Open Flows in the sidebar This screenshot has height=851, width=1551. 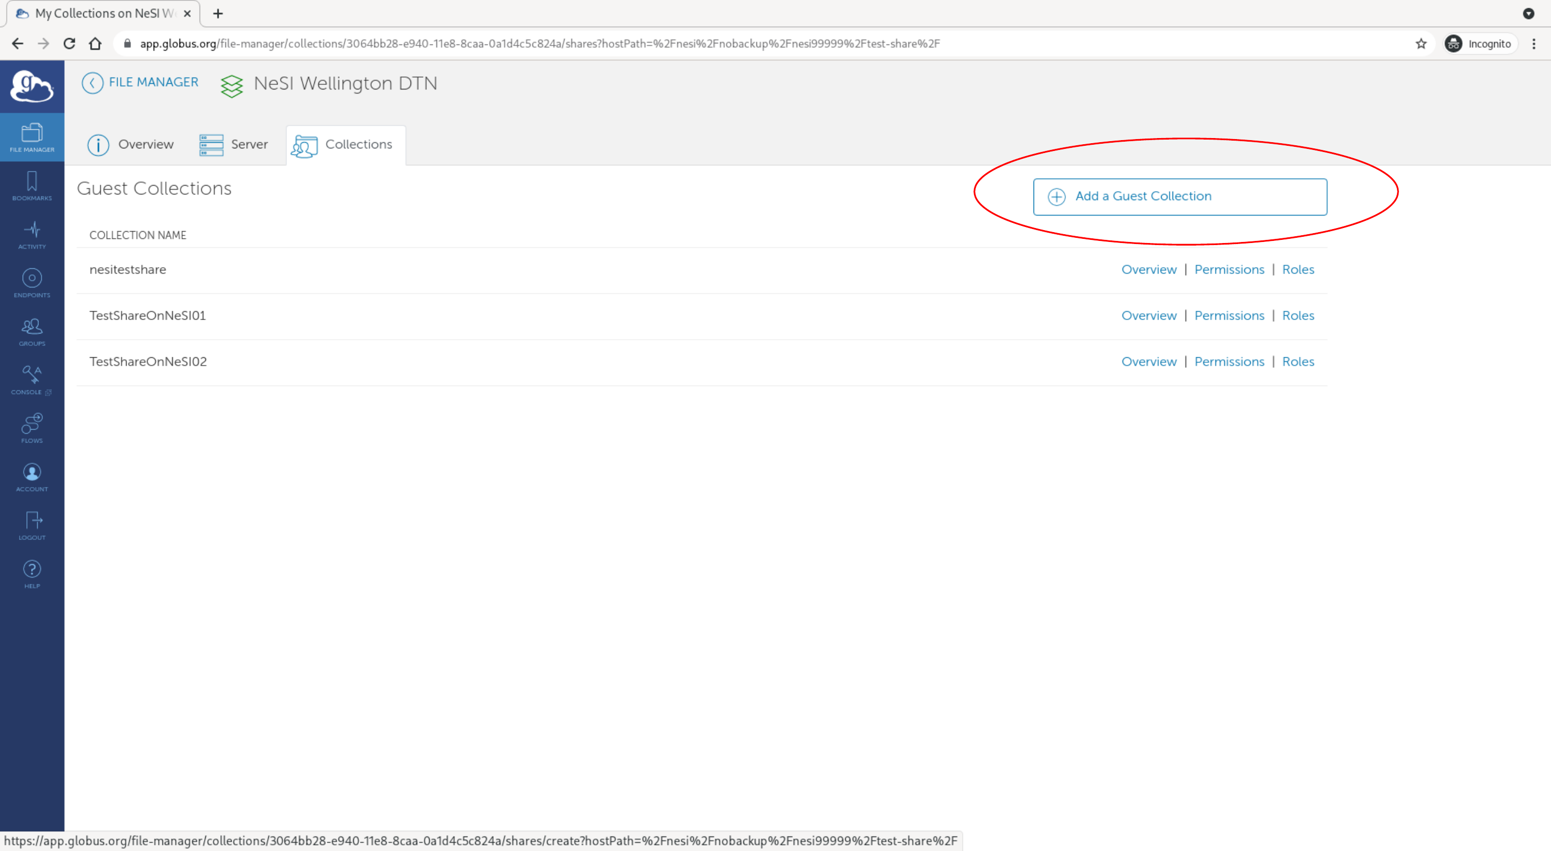point(32,428)
